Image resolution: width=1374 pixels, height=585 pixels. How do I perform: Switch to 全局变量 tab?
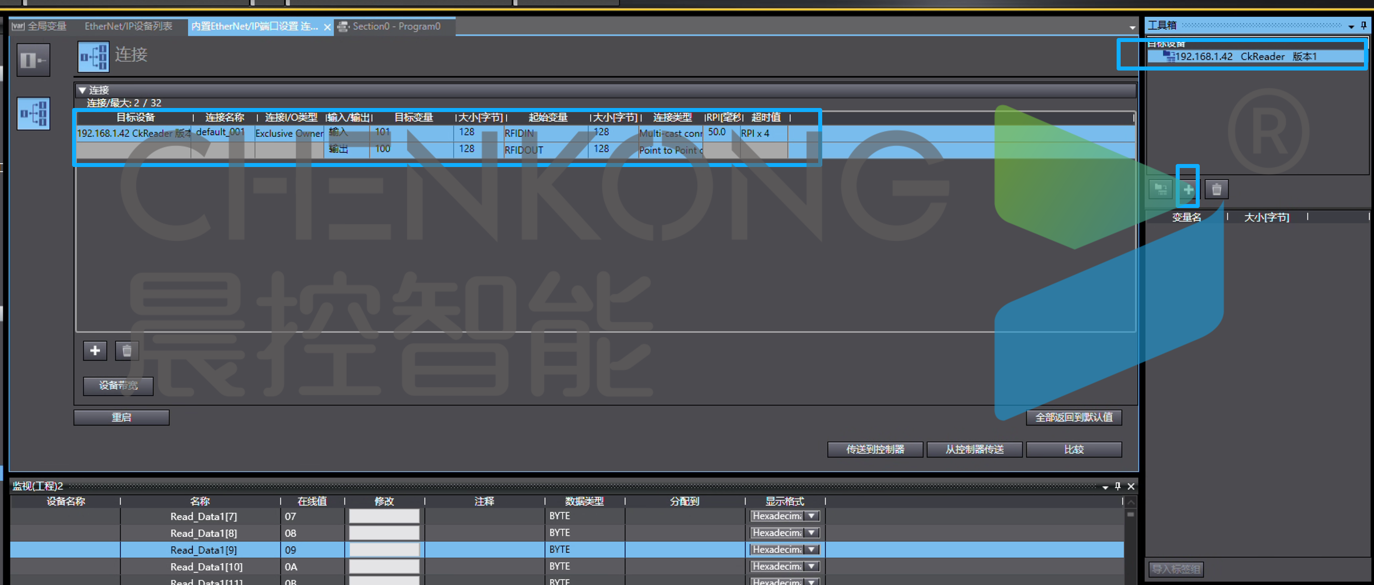pyautogui.click(x=39, y=26)
